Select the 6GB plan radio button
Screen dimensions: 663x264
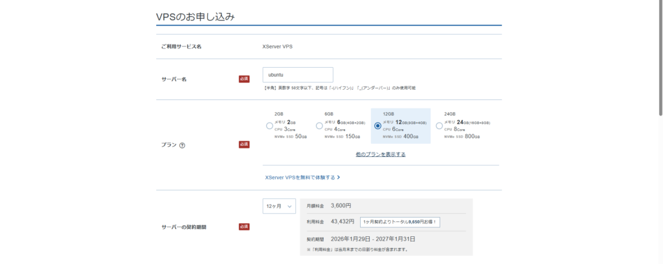(x=320, y=126)
